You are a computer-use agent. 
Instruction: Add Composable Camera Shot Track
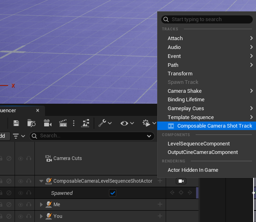[x=207, y=126]
